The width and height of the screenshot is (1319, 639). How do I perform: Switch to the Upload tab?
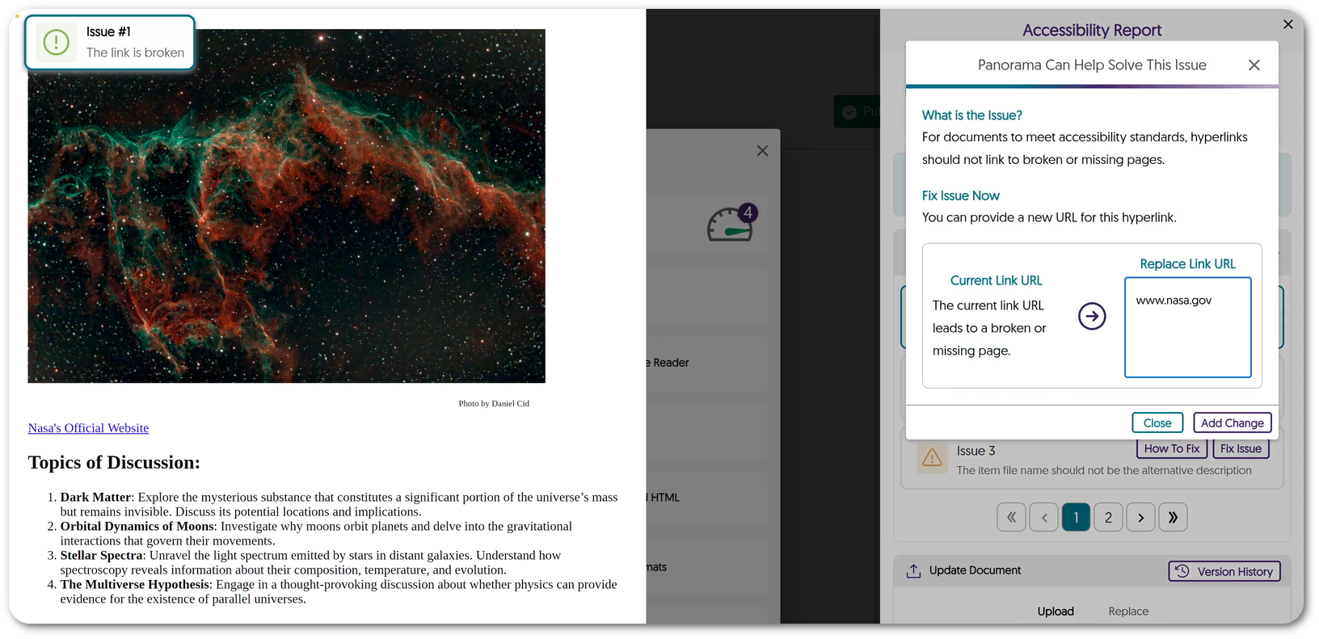pos(1056,612)
